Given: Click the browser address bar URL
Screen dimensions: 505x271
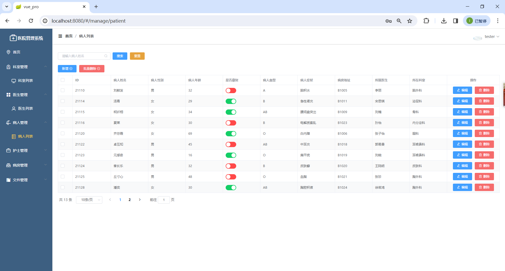Looking at the screenshot, I should [88, 21].
